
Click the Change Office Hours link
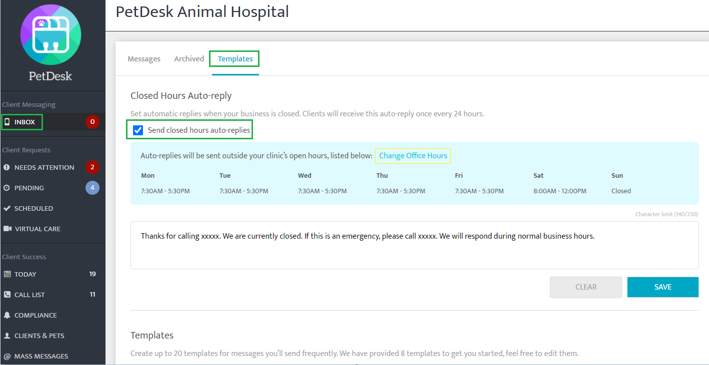pos(413,156)
